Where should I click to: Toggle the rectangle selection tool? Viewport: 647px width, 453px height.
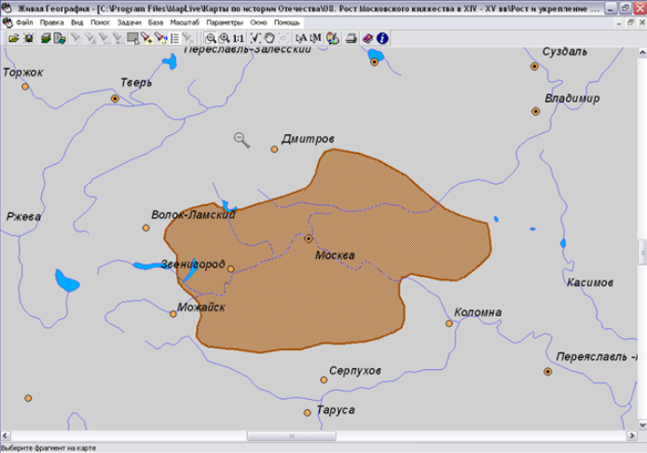click(133, 38)
